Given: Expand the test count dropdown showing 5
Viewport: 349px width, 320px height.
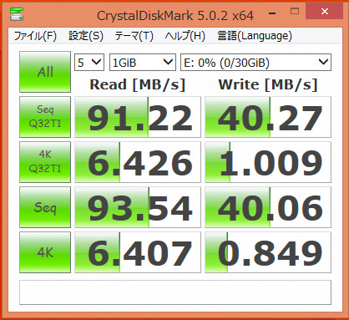Looking at the screenshot, I should coord(89,63).
